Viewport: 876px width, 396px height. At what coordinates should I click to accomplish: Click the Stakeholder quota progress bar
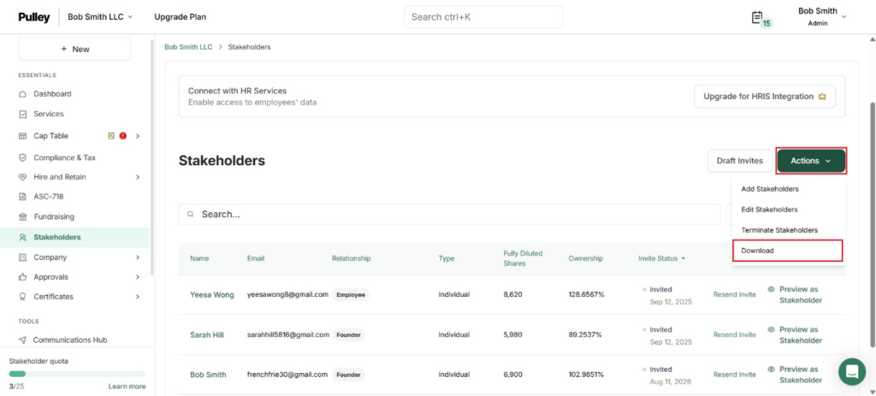77,374
